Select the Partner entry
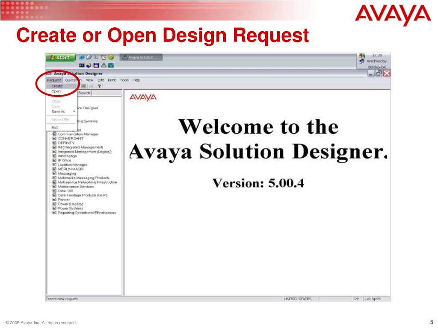 click(x=64, y=200)
